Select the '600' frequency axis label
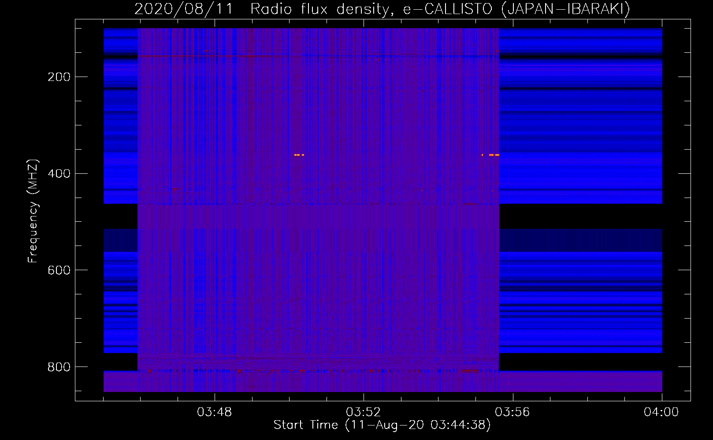The height and width of the screenshot is (440, 713). [59, 270]
